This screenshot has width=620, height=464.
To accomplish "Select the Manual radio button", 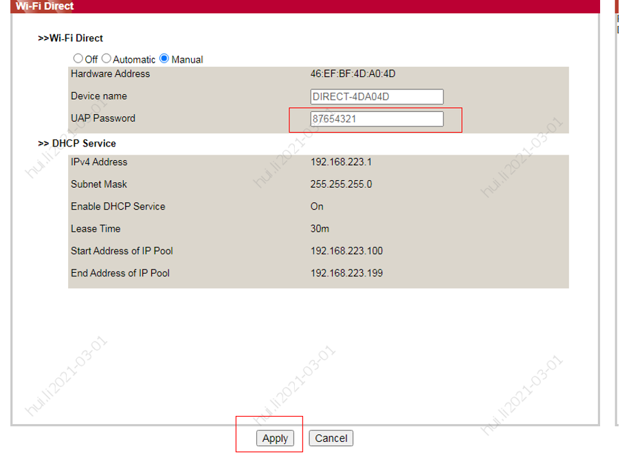I will (164, 59).
